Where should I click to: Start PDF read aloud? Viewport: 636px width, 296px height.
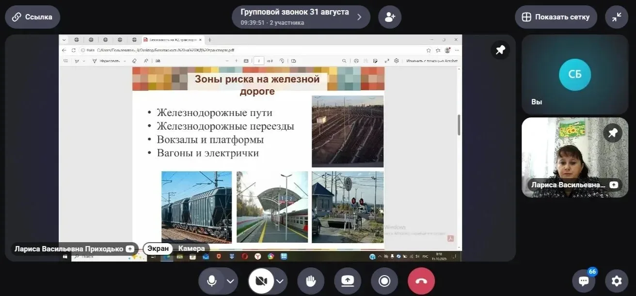pyautogui.click(x=145, y=61)
